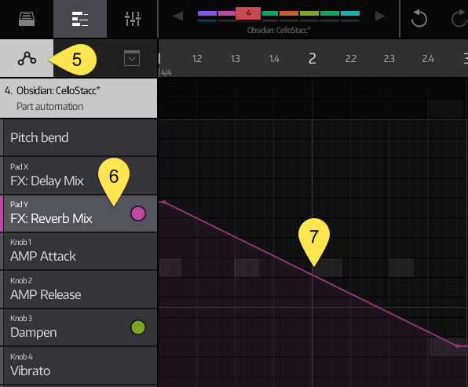
Task: Click the bar 2 marker on timeline ruler
Action: coord(313,59)
